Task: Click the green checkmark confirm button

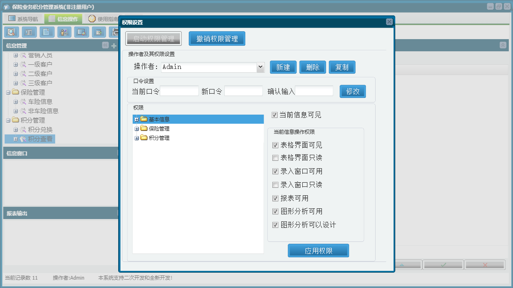Action: pyautogui.click(x=443, y=265)
